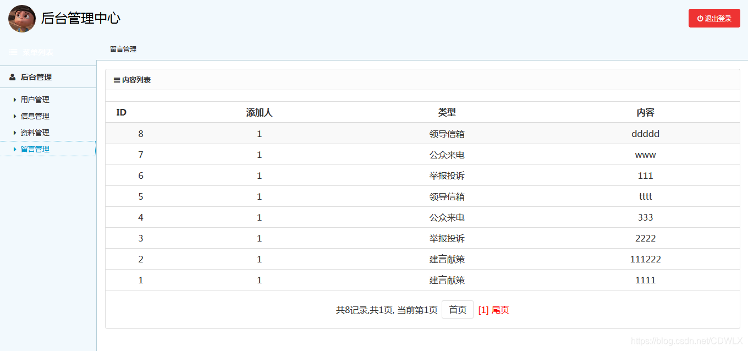Click 公众来电 type in row ID 7
Viewport: 748px width, 351px height.
point(447,155)
